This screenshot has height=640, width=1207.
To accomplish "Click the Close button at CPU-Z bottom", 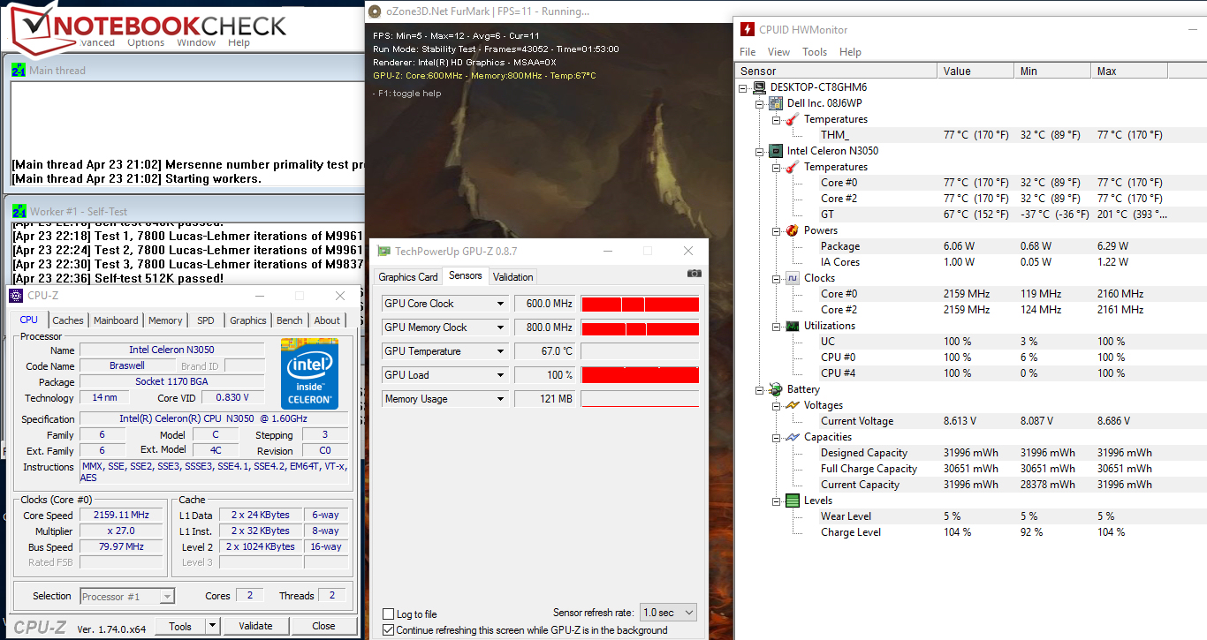I will click(323, 626).
